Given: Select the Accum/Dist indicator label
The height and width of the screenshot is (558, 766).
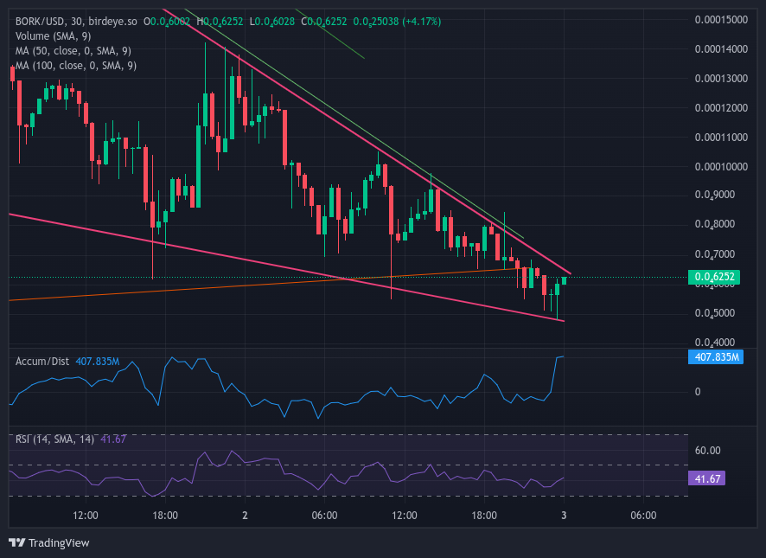Looking at the screenshot, I should 42,362.
